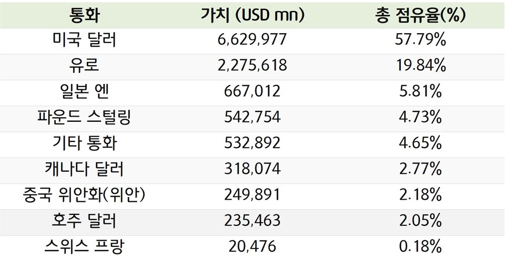The image size is (505, 269).
Task: Click the 4.65% share cell
Action: point(420,144)
